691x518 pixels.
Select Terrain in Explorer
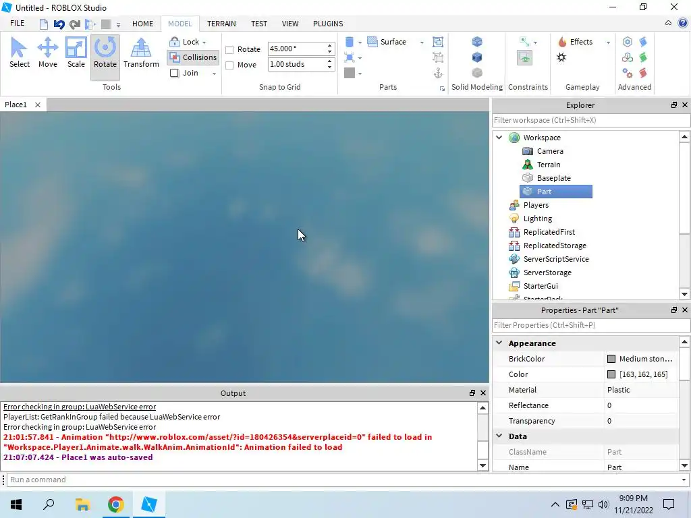click(549, 165)
